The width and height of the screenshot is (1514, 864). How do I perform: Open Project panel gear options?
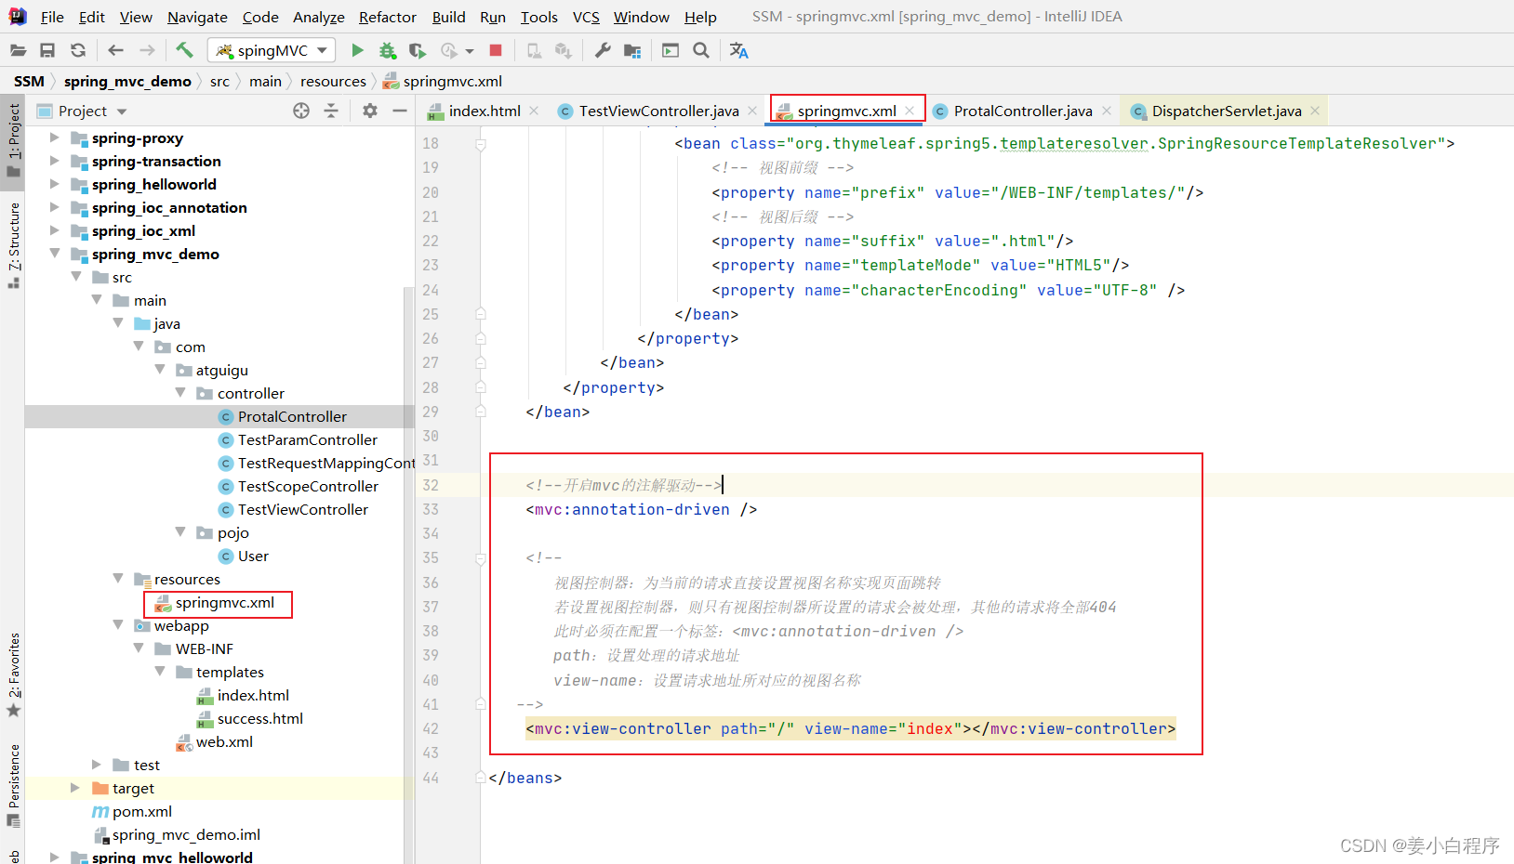click(x=370, y=111)
